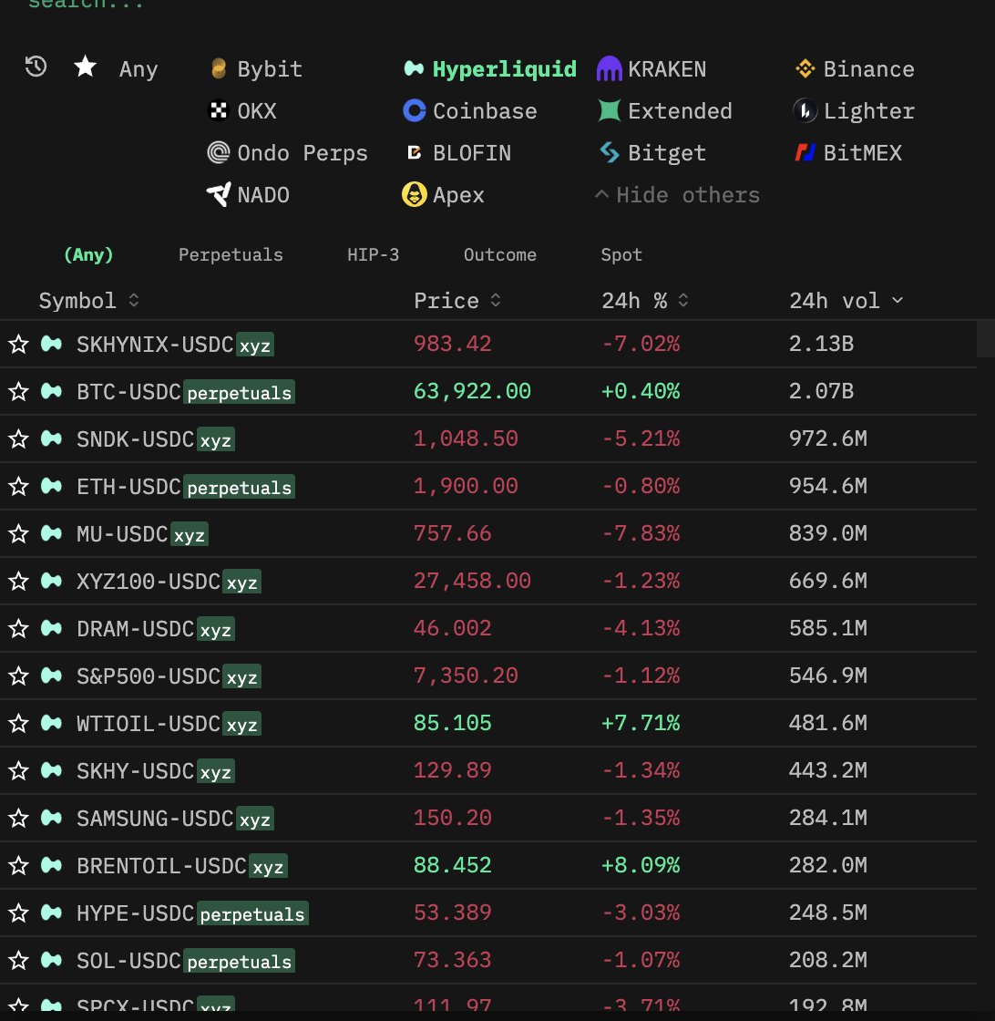
Task: Click the Bitget arrows logo
Action: point(609,153)
